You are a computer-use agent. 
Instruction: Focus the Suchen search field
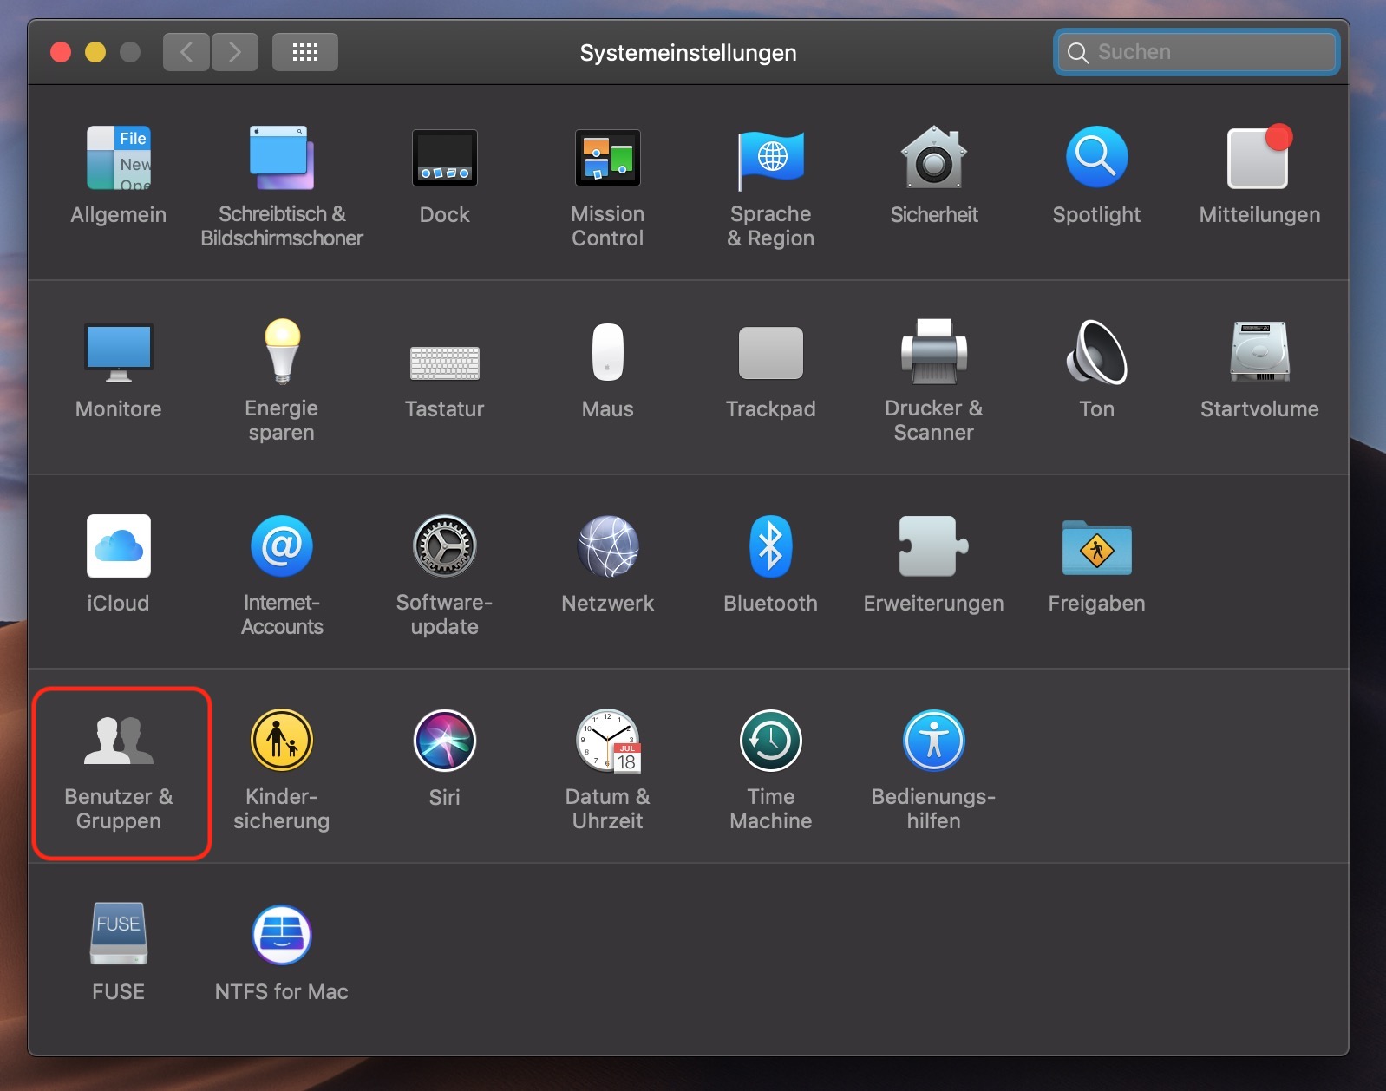pos(1197,52)
